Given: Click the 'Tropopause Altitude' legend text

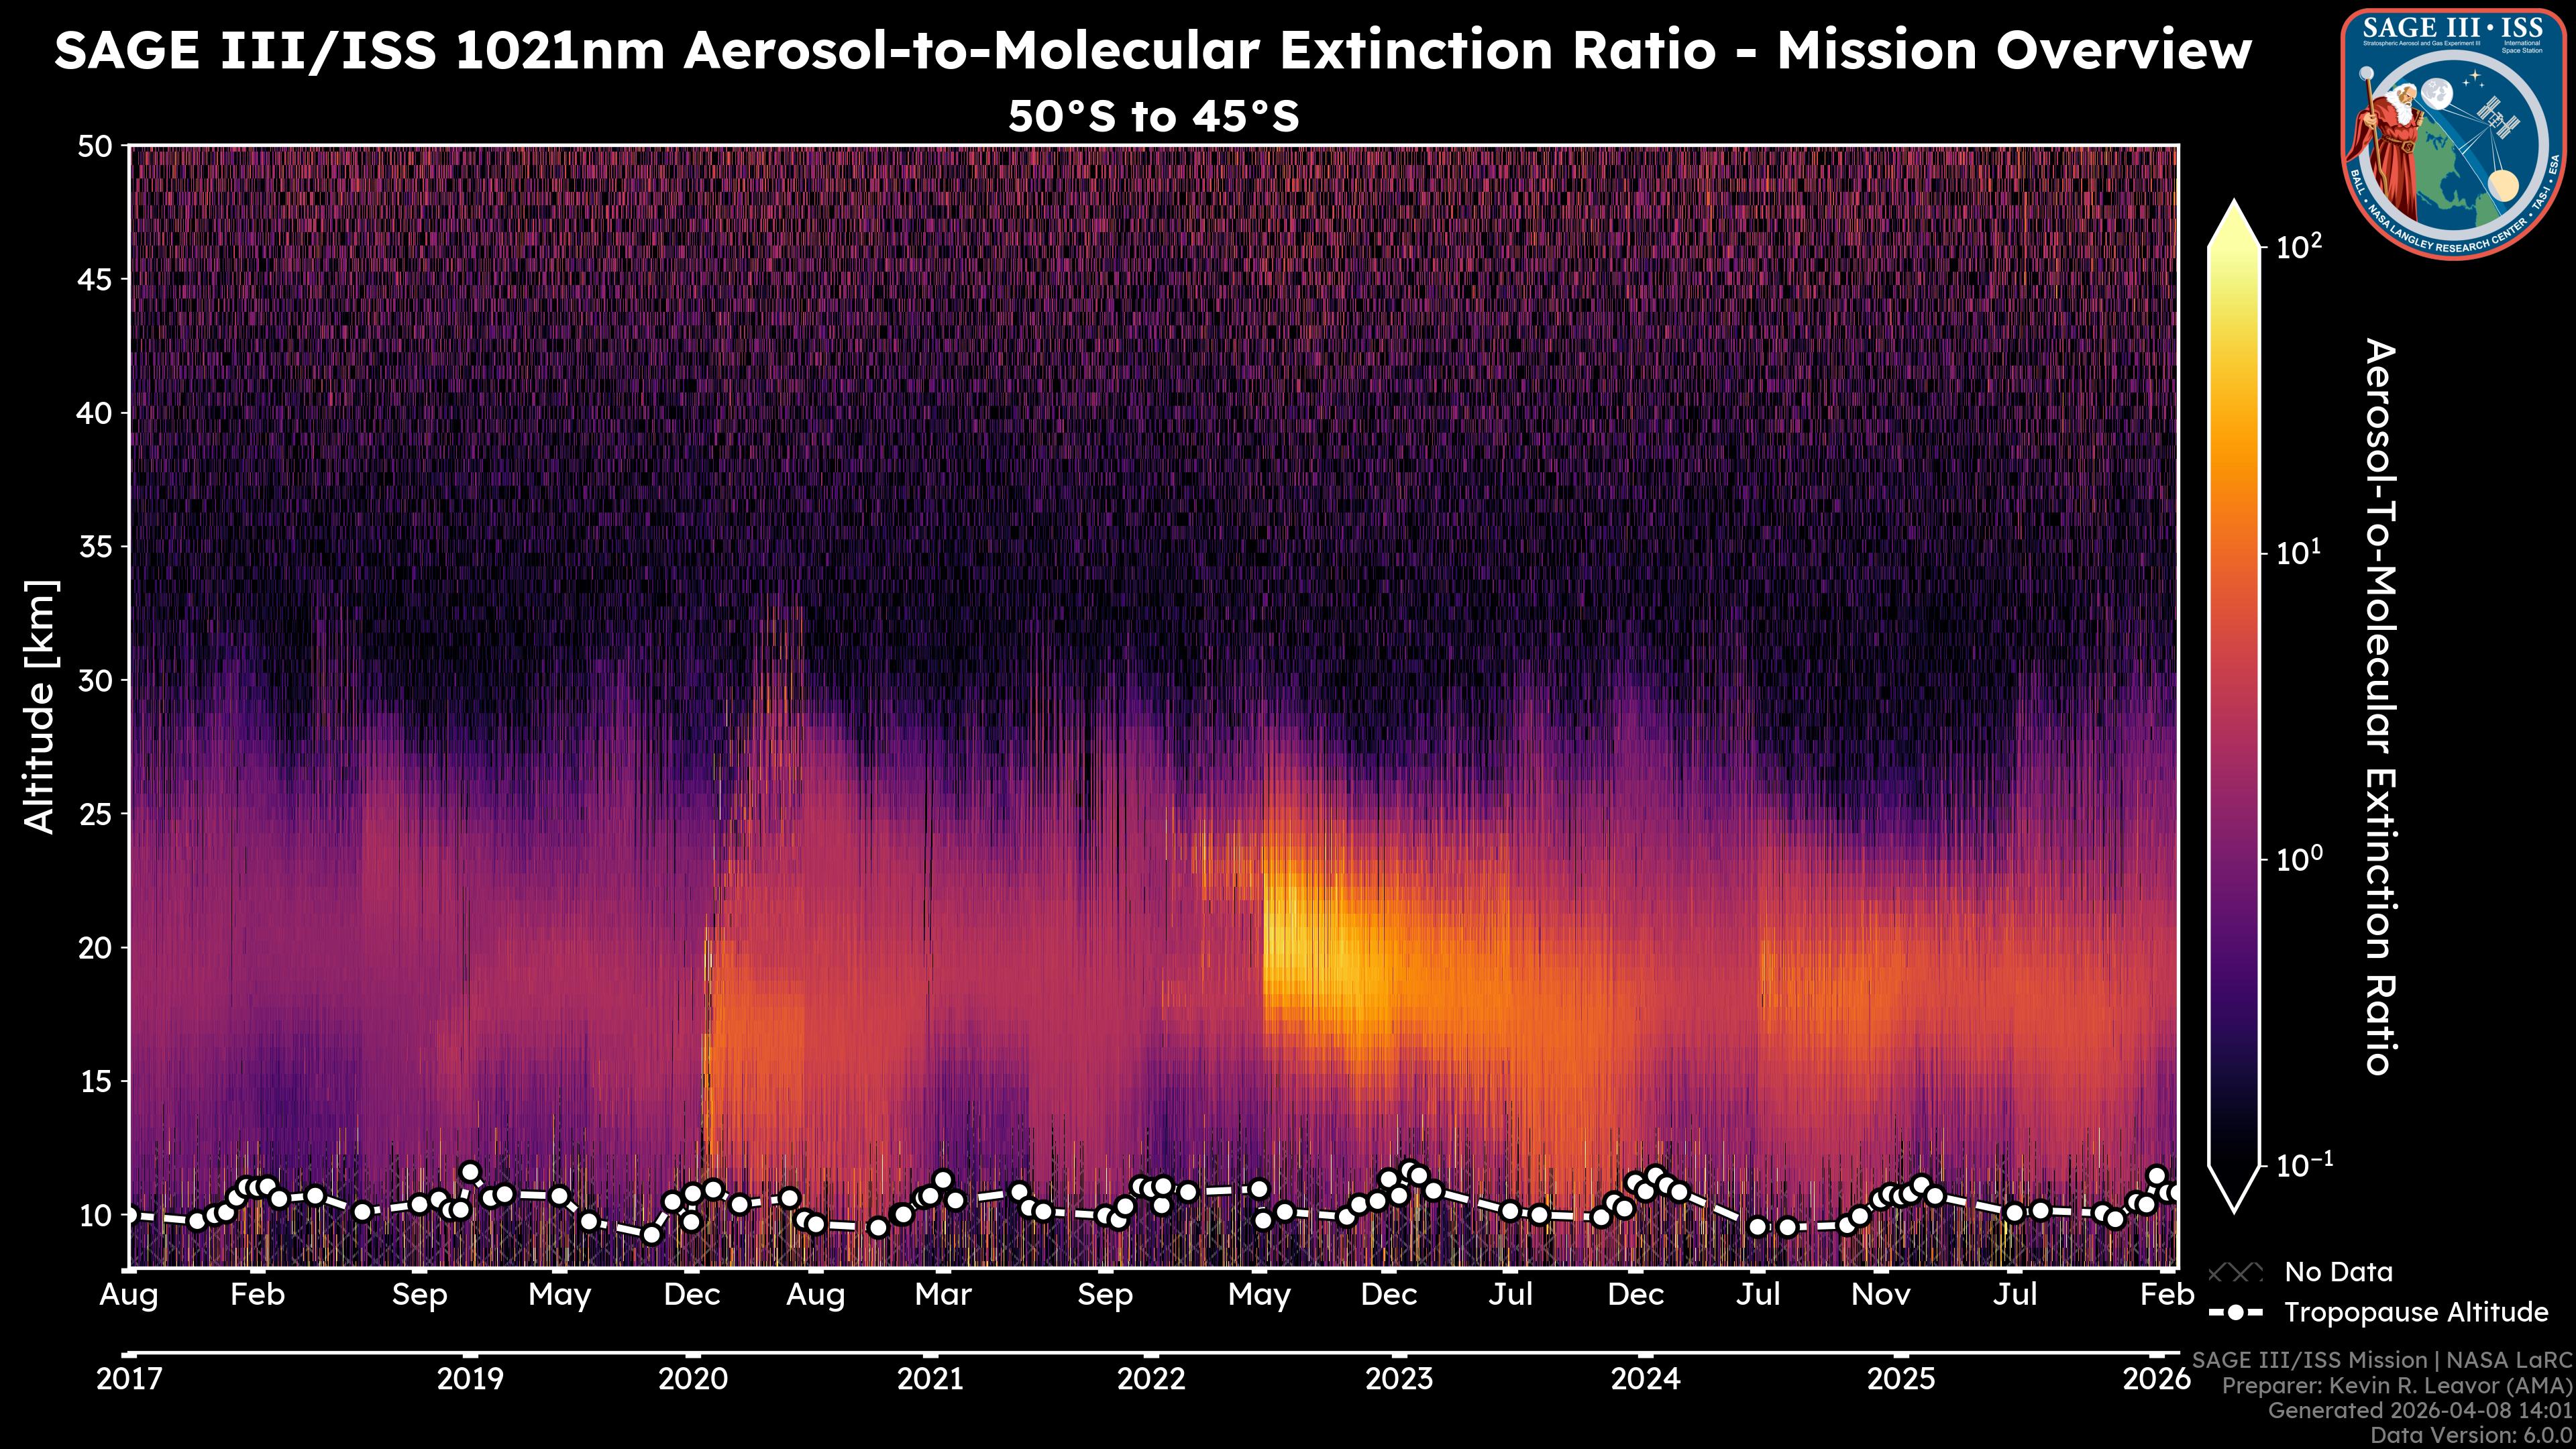Looking at the screenshot, I should pyautogui.click(x=2416, y=1312).
